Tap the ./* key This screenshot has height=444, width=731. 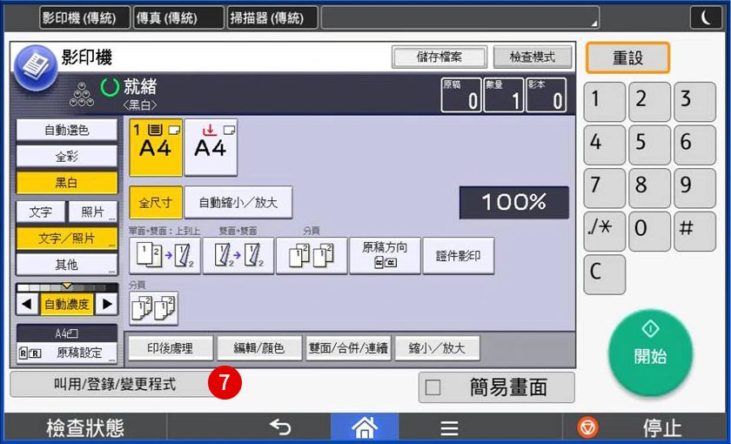(605, 232)
